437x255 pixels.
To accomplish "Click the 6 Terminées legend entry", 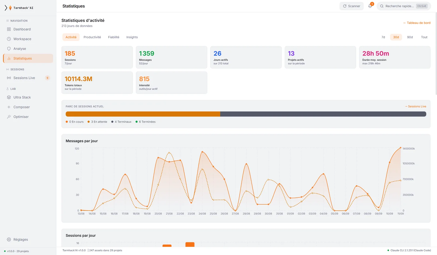I will click(x=146, y=122).
